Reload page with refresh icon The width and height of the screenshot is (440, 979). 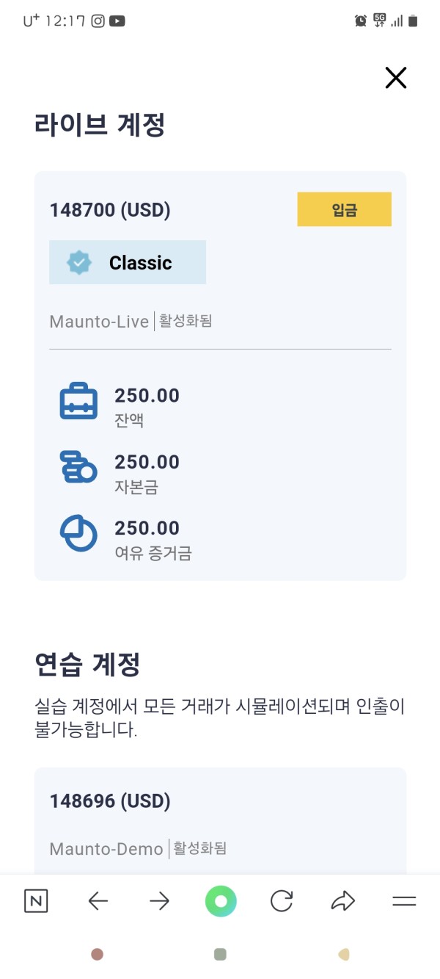(282, 901)
